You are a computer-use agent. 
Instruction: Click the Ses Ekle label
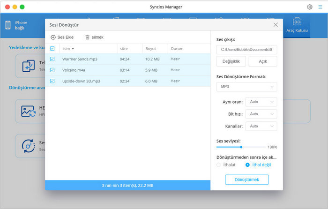tap(66, 37)
